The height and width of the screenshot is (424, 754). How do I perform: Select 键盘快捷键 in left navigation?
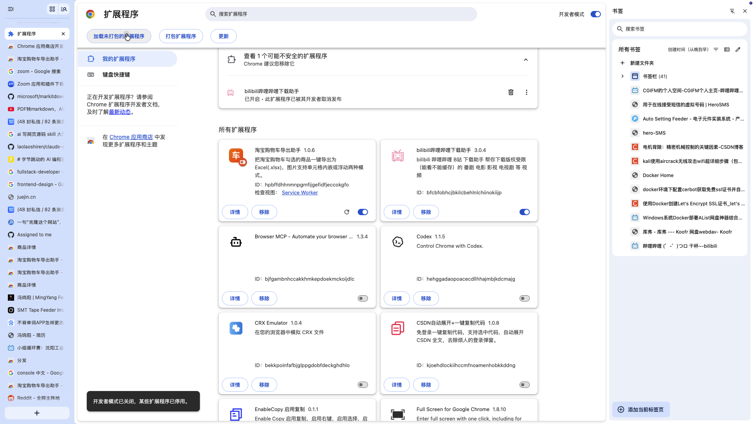(x=127, y=75)
